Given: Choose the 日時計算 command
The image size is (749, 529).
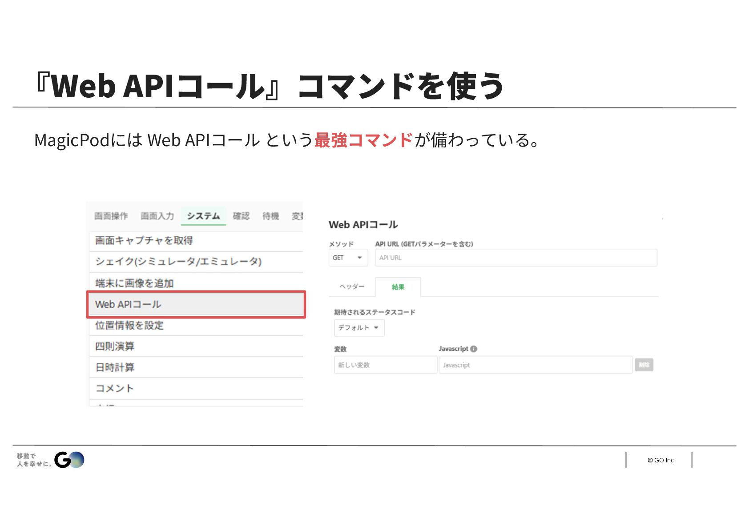Looking at the screenshot, I should [196, 367].
